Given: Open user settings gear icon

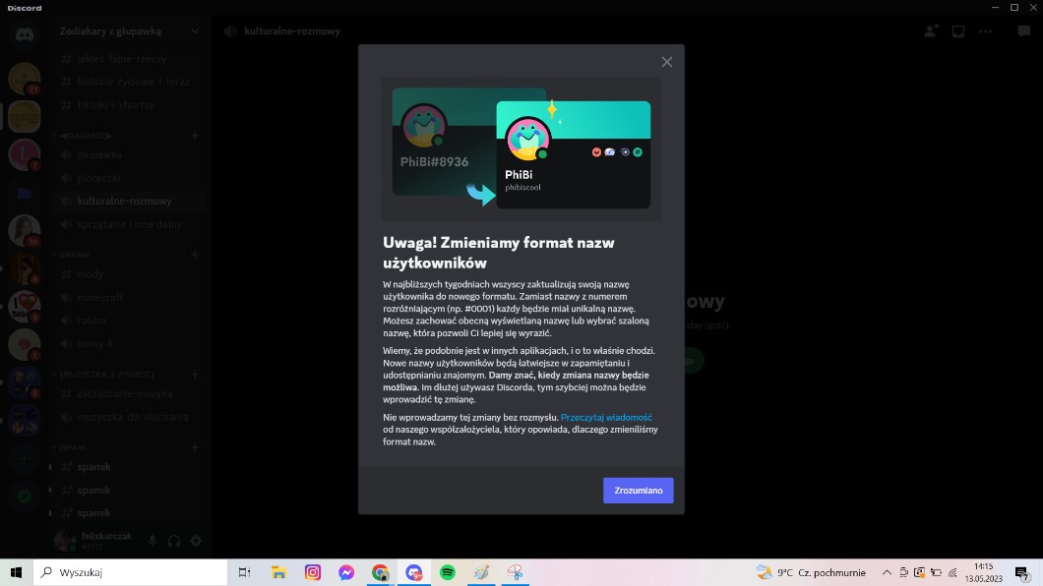Looking at the screenshot, I should pyautogui.click(x=196, y=541).
